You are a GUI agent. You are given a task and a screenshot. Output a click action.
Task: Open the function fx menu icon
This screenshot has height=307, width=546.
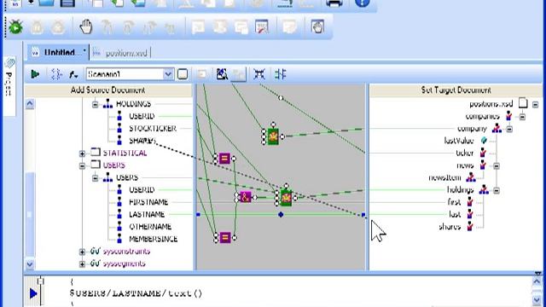[x=73, y=74]
